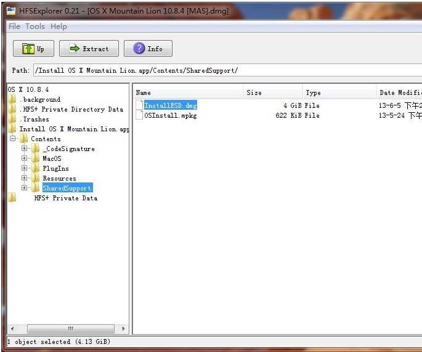Select the MacOS tree item
Image resolution: width=422 pixels, height=352 pixels.
(52, 158)
